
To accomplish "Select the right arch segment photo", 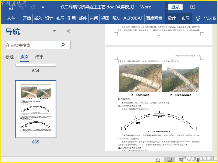I will (x=180, y=79).
